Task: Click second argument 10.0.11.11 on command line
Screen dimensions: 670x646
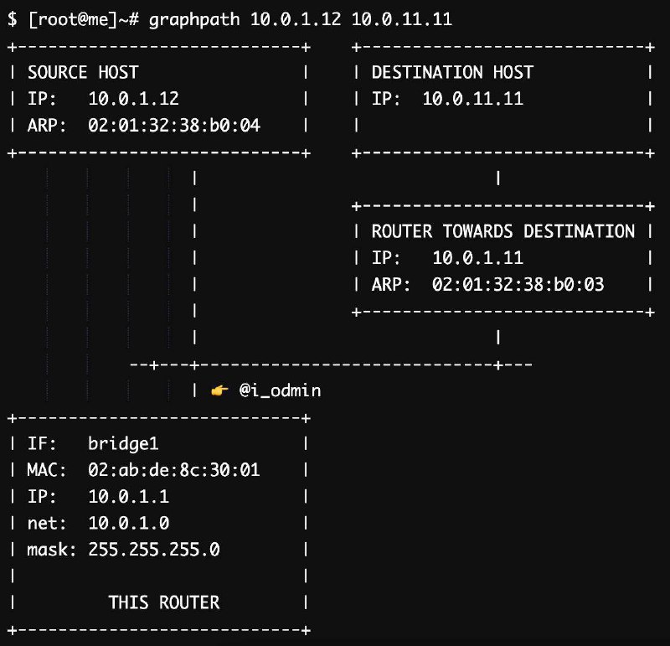Action: coord(402,19)
